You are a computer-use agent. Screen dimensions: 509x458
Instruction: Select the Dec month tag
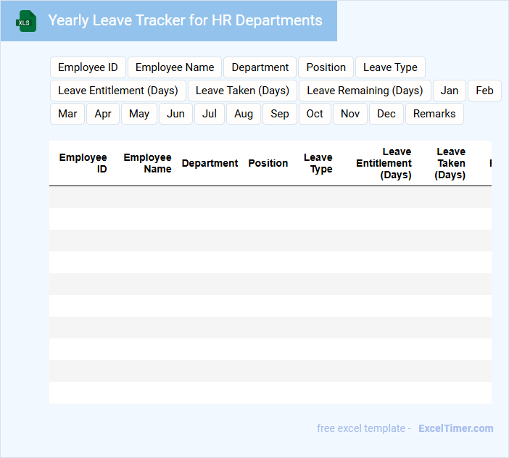(x=386, y=114)
